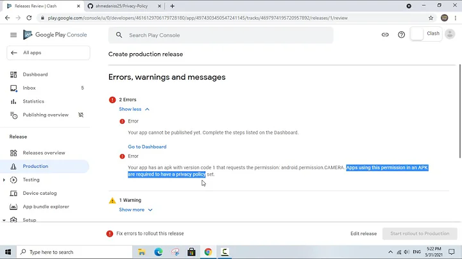This screenshot has height=259, width=462.
Task: Open Releases overview in the sidebar
Action: (x=44, y=153)
